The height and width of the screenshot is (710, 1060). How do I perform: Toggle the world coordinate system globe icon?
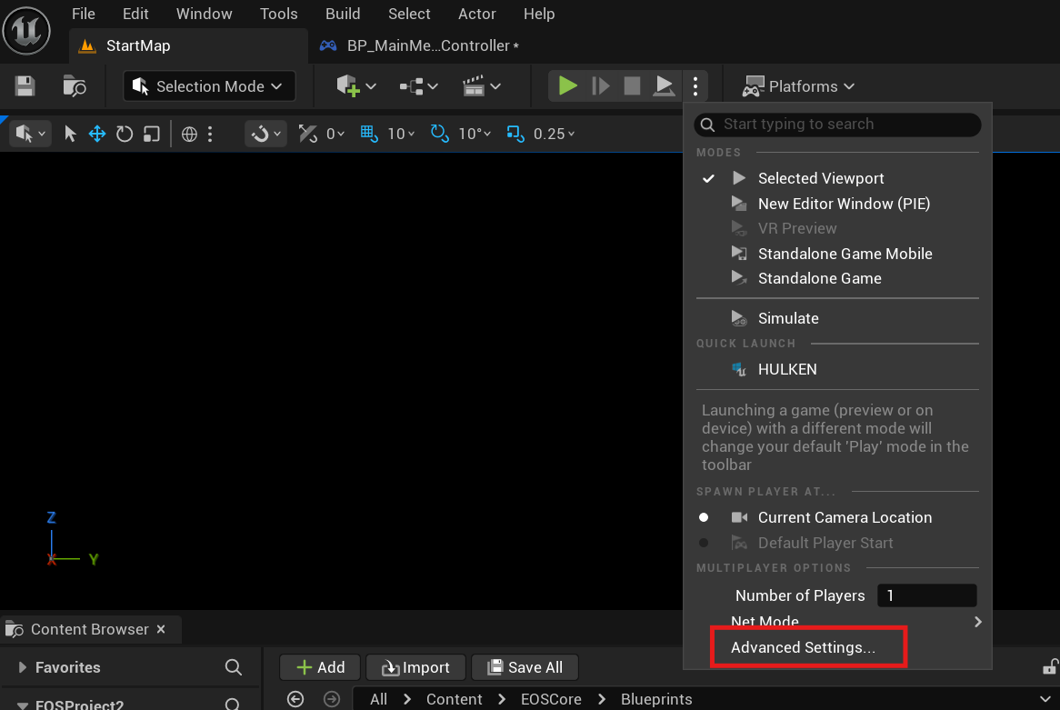(189, 135)
